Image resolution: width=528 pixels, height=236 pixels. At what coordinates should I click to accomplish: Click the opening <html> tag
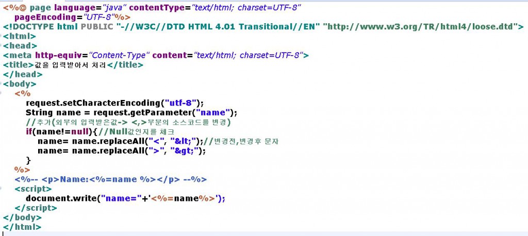click(20, 36)
